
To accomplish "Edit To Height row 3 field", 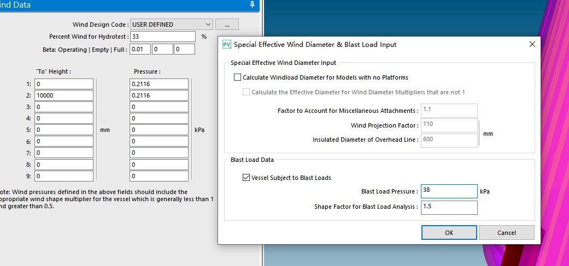I will pyautogui.click(x=64, y=107).
